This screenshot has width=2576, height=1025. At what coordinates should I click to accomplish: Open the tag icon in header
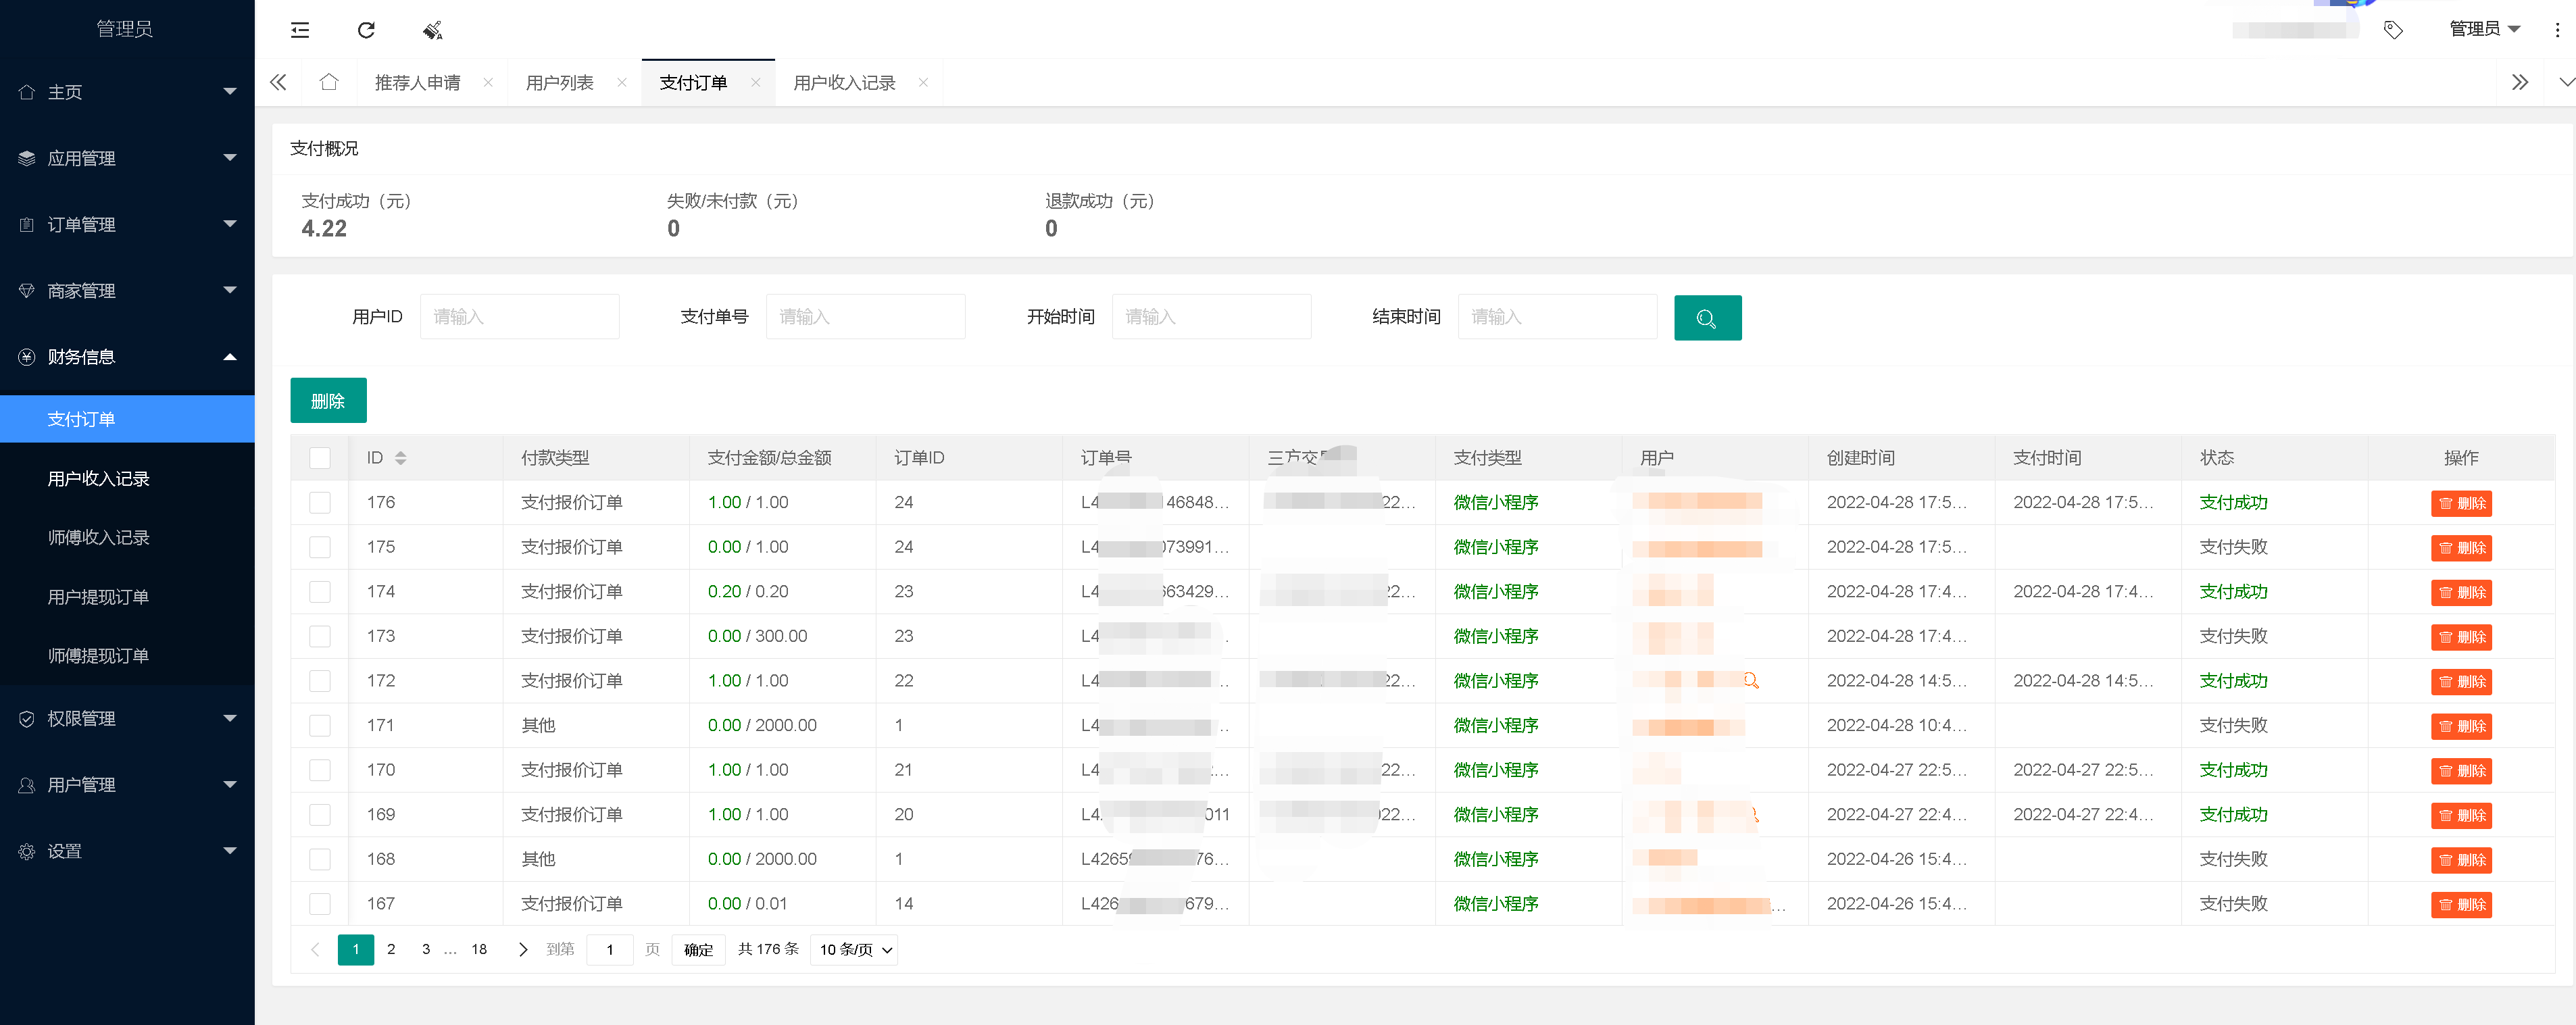pyautogui.click(x=2392, y=30)
